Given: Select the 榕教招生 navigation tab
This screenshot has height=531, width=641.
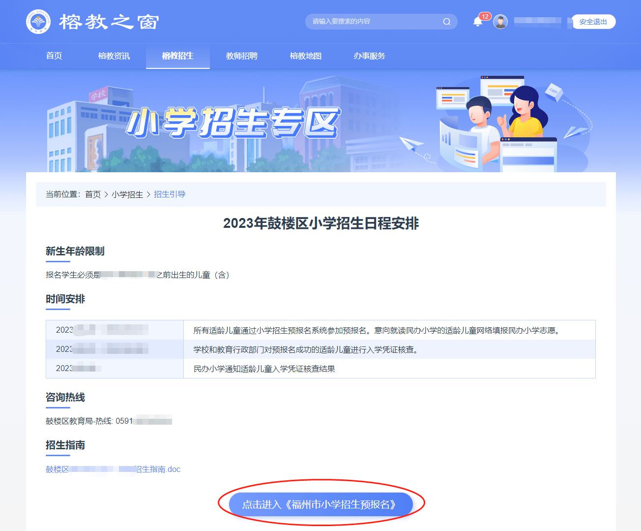Looking at the screenshot, I should point(178,56).
